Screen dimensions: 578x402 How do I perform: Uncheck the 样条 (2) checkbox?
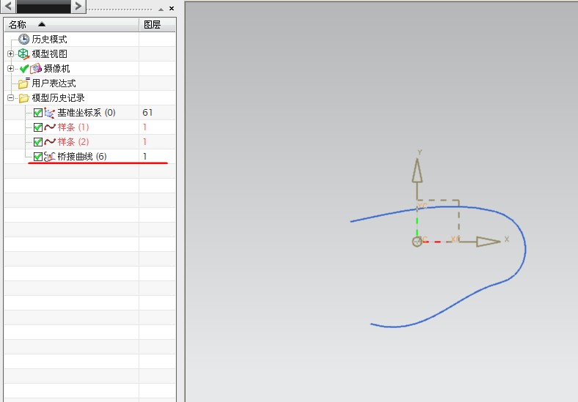click(x=38, y=142)
